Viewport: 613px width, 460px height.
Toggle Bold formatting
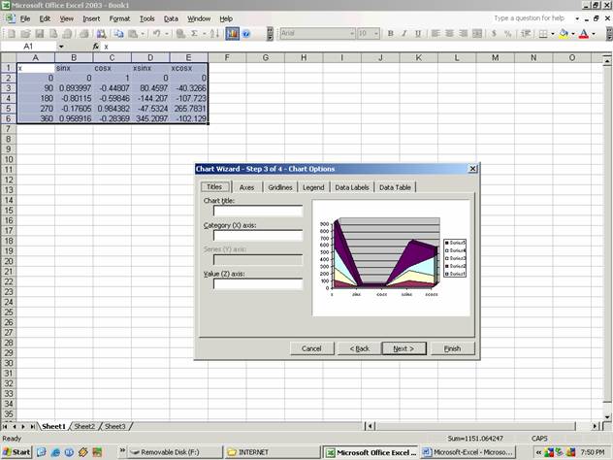click(x=390, y=34)
